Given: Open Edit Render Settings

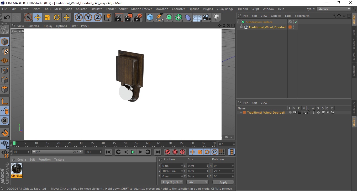Looking at the screenshot, I should [138, 18].
